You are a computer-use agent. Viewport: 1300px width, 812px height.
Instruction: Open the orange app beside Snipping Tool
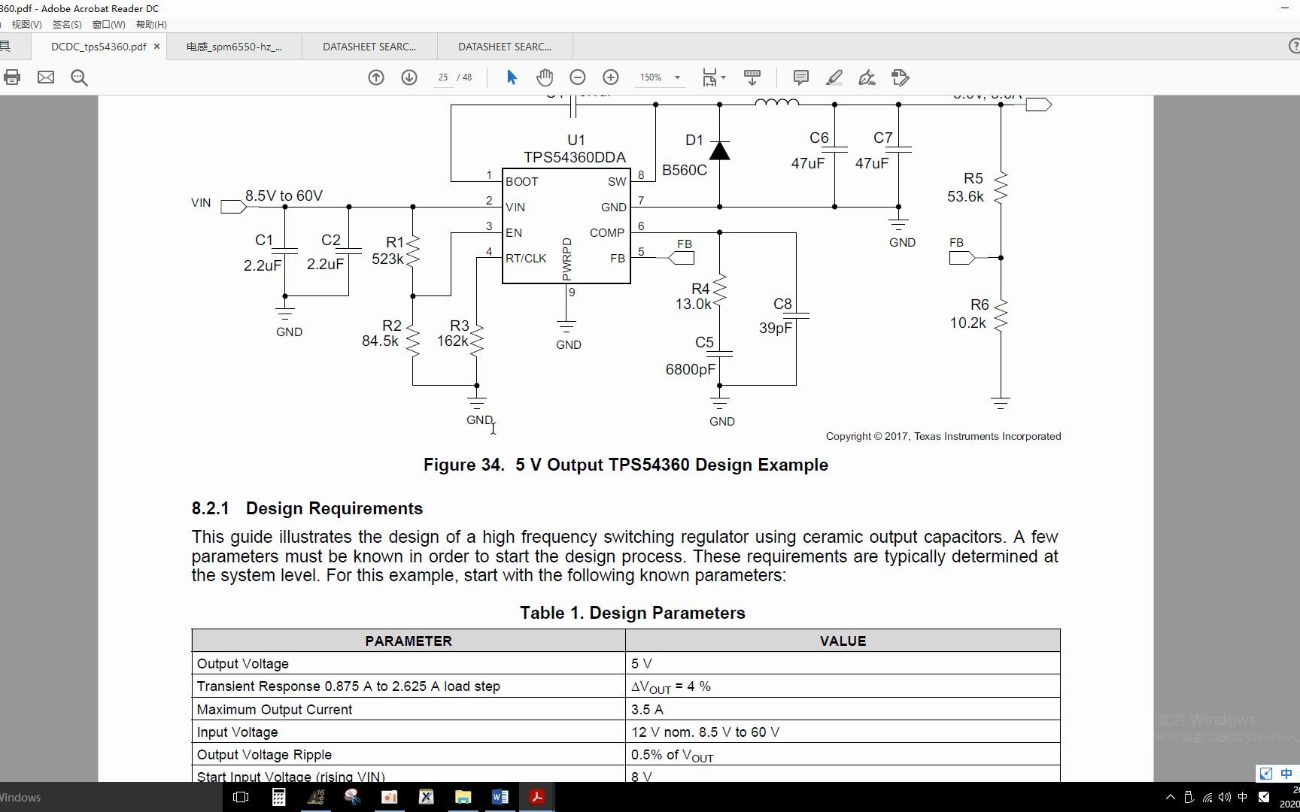pyautogui.click(x=389, y=797)
